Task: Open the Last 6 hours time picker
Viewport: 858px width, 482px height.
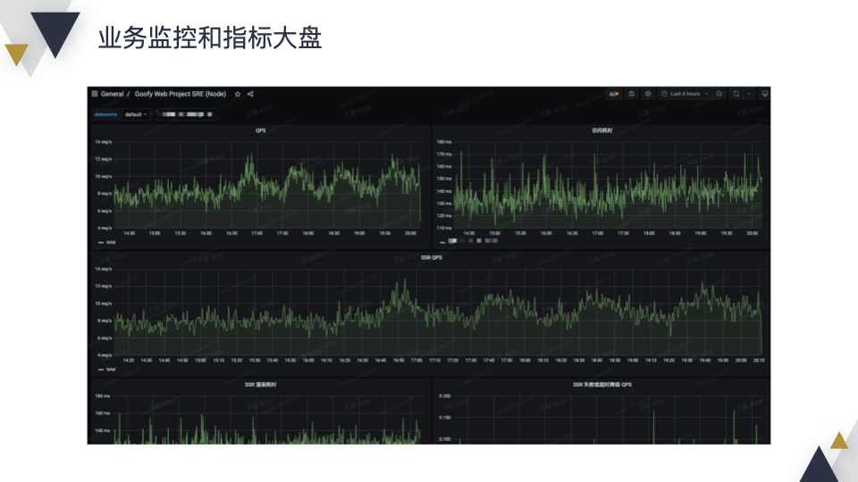Action: coord(685,94)
